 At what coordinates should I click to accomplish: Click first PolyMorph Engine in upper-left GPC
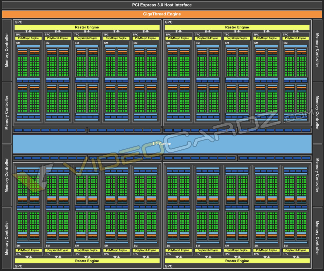click(x=28, y=38)
